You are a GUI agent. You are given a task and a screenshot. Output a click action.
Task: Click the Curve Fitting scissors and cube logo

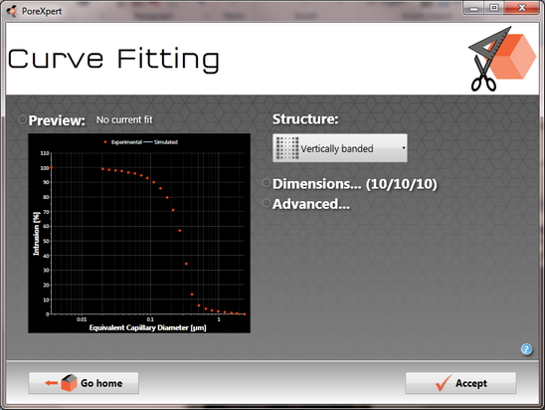[x=502, y=59]
